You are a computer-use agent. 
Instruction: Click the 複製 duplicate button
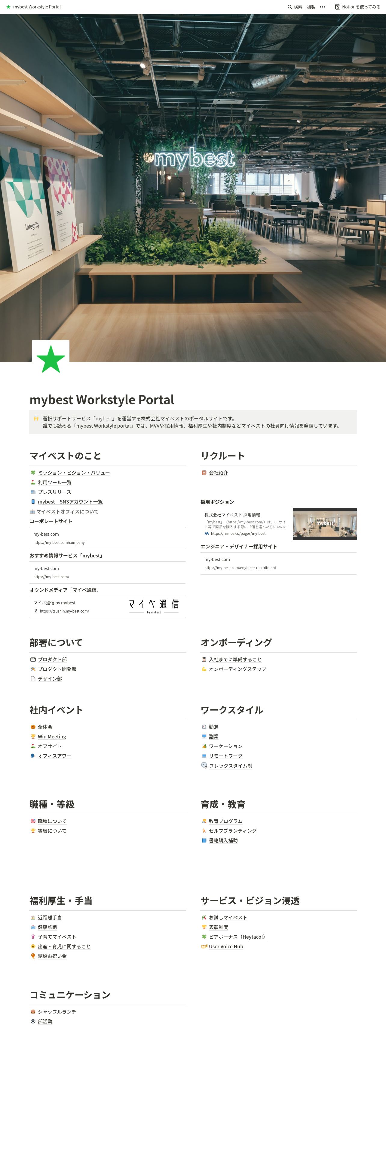311,7
